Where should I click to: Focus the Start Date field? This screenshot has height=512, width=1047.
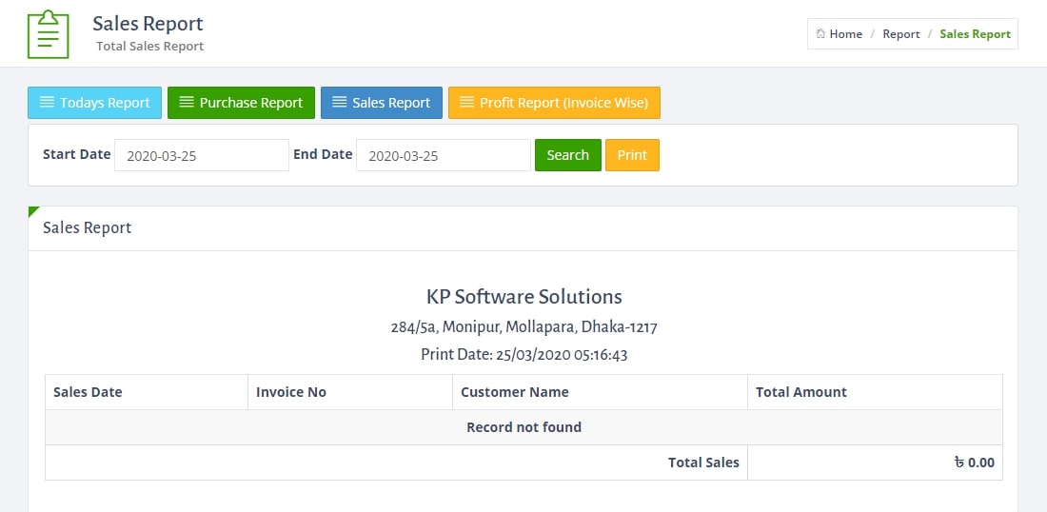point(202,155)
